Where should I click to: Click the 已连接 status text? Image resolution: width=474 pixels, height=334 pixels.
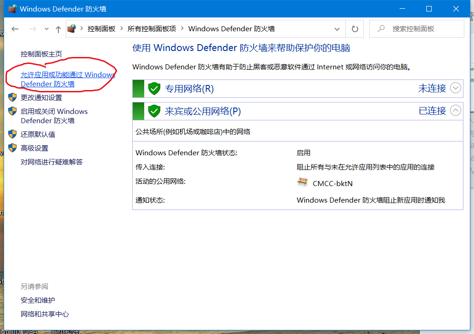[432, 111]
